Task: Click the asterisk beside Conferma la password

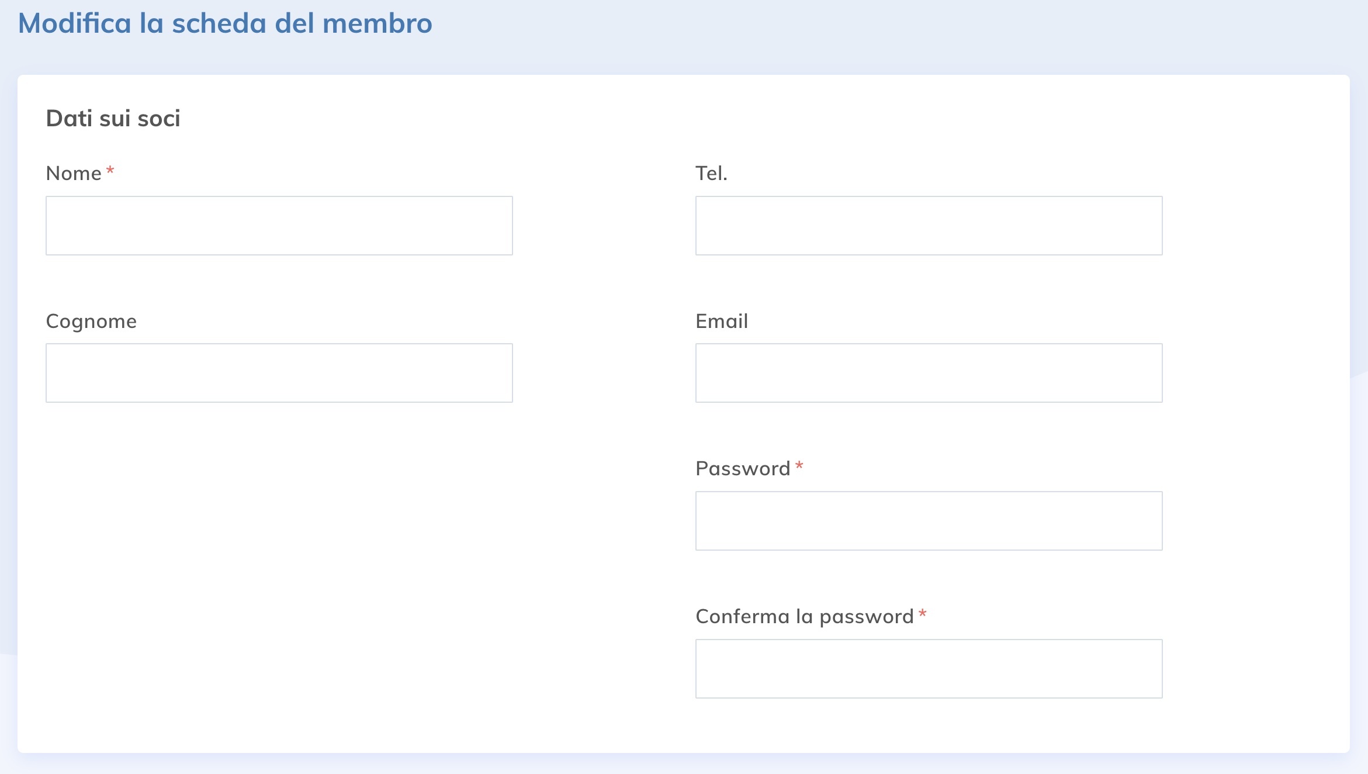Action: pos(922,613)
